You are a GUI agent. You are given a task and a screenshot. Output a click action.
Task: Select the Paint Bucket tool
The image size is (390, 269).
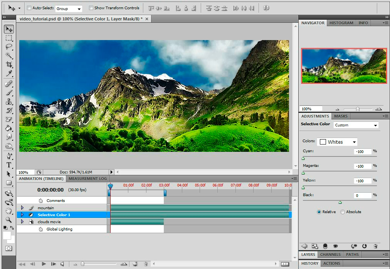pyautogui.click(x=9, y=128)
